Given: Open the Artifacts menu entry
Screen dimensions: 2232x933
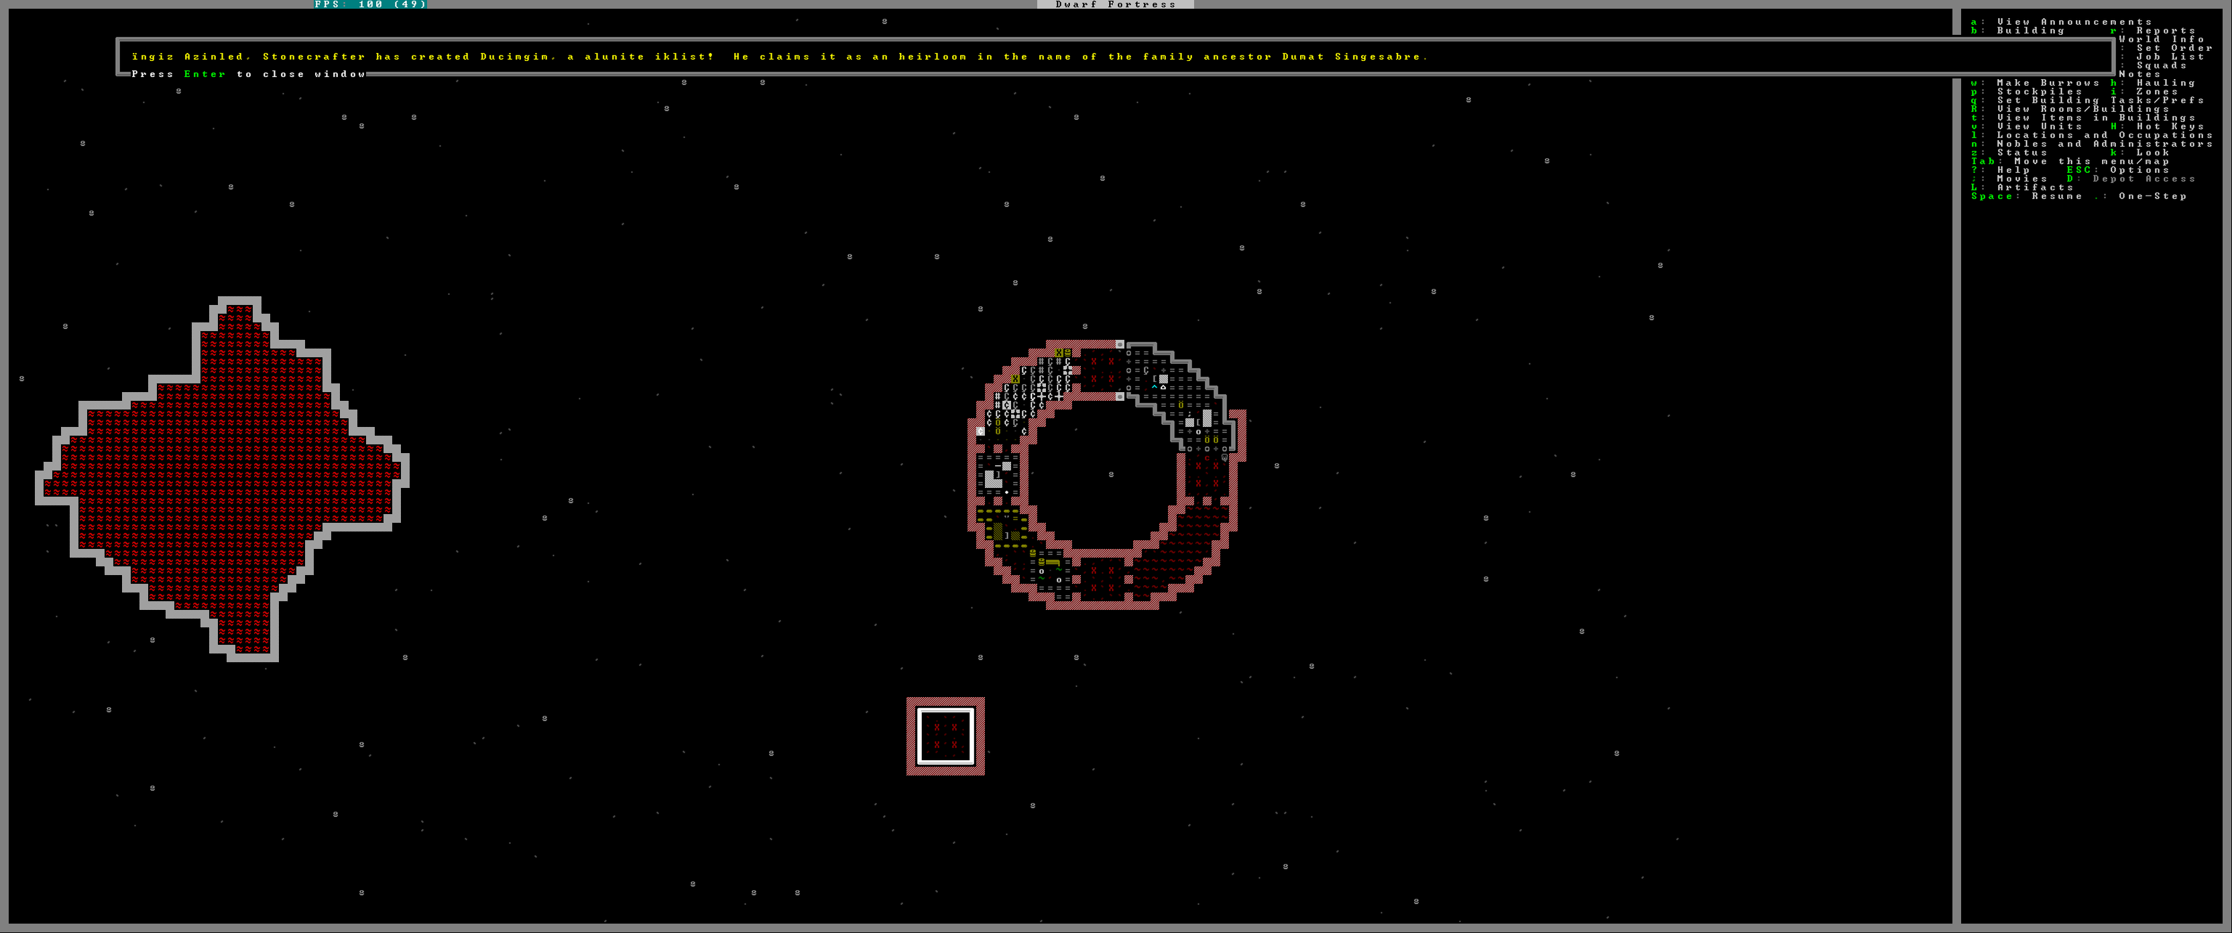Looking at the screenshot, I should [2022, 187].
